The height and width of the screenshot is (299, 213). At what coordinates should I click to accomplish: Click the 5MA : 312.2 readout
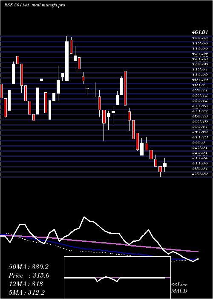pyautogui.click(x=26, y=293)
